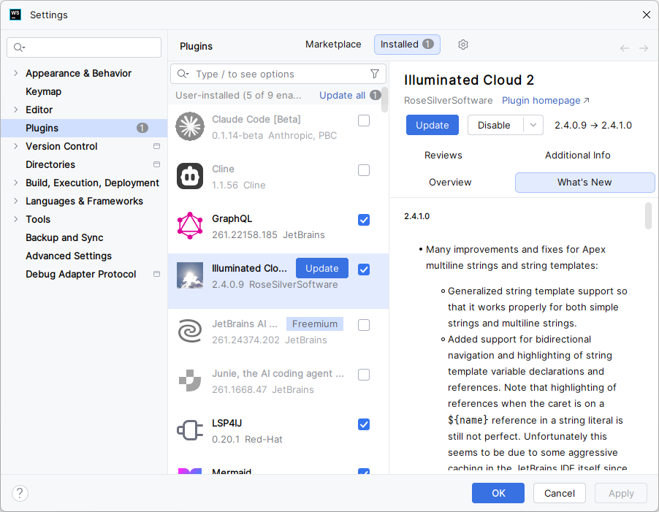Viewport: 659px width, 512px height.
Task: Expand the Languages & Frameworks section
Action: point(15,201)
